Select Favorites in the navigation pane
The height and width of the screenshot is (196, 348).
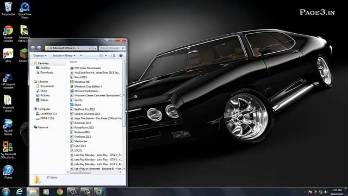coord(43,63)
